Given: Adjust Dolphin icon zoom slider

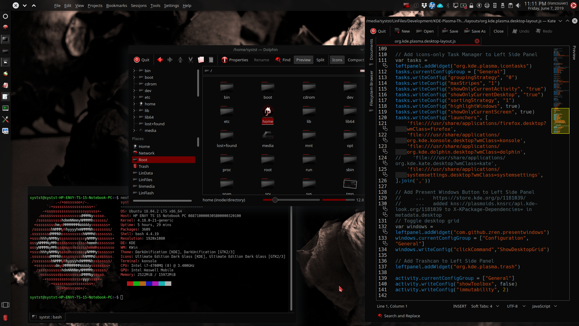Looking at the screenshot, I should [x=275, y=200].
